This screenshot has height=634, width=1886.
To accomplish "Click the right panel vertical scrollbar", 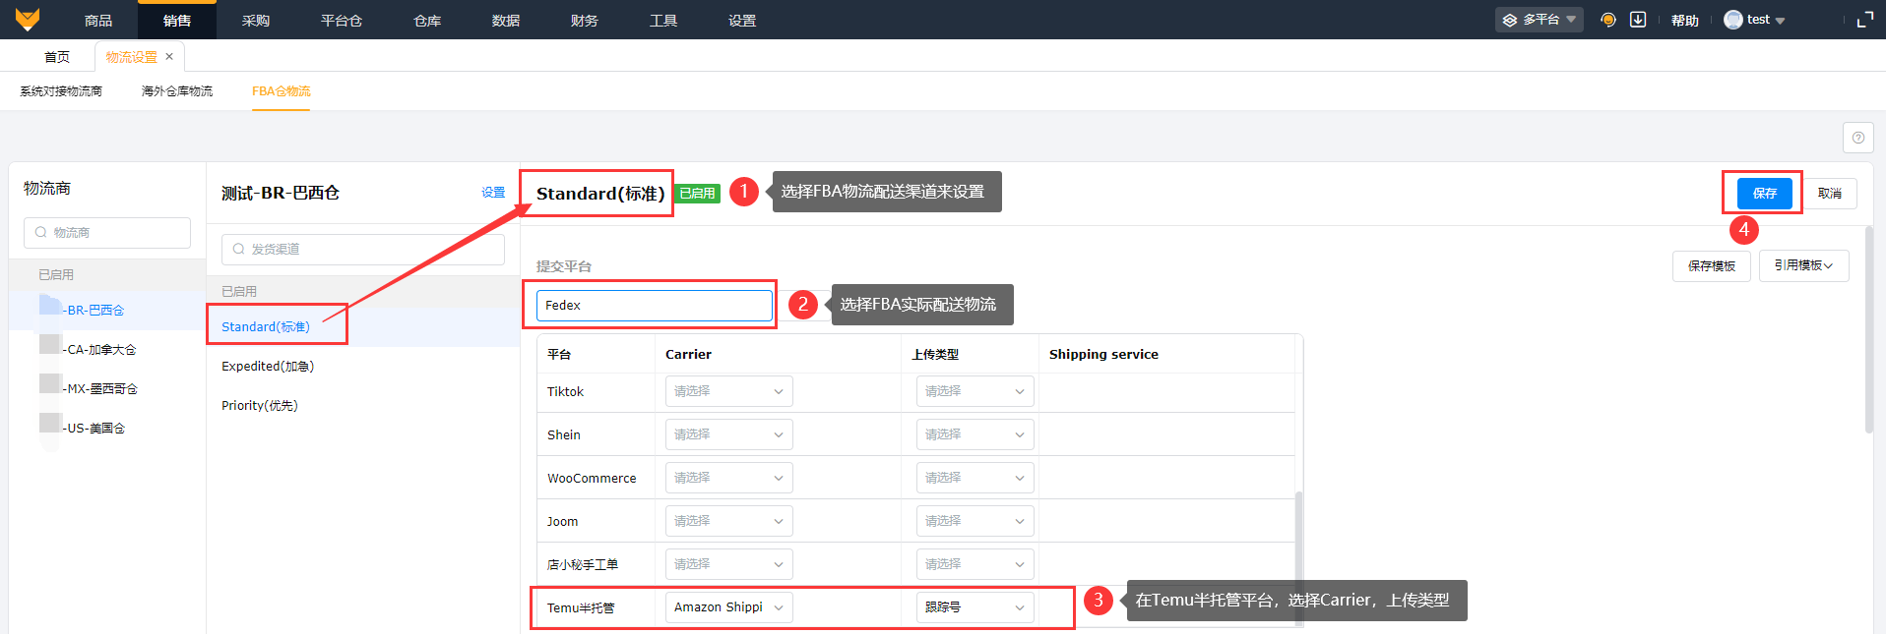I will [x=1869, y=329].
